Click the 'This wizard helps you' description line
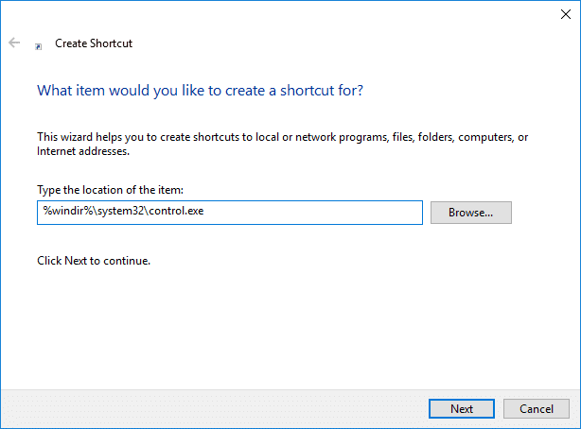 (282, 137)
